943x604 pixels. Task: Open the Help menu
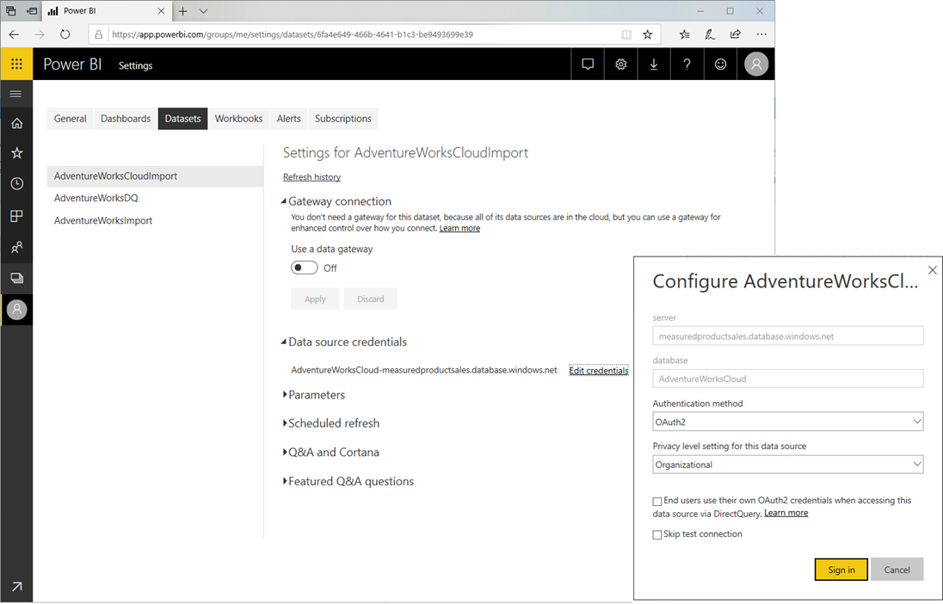[x=687, y=64]
